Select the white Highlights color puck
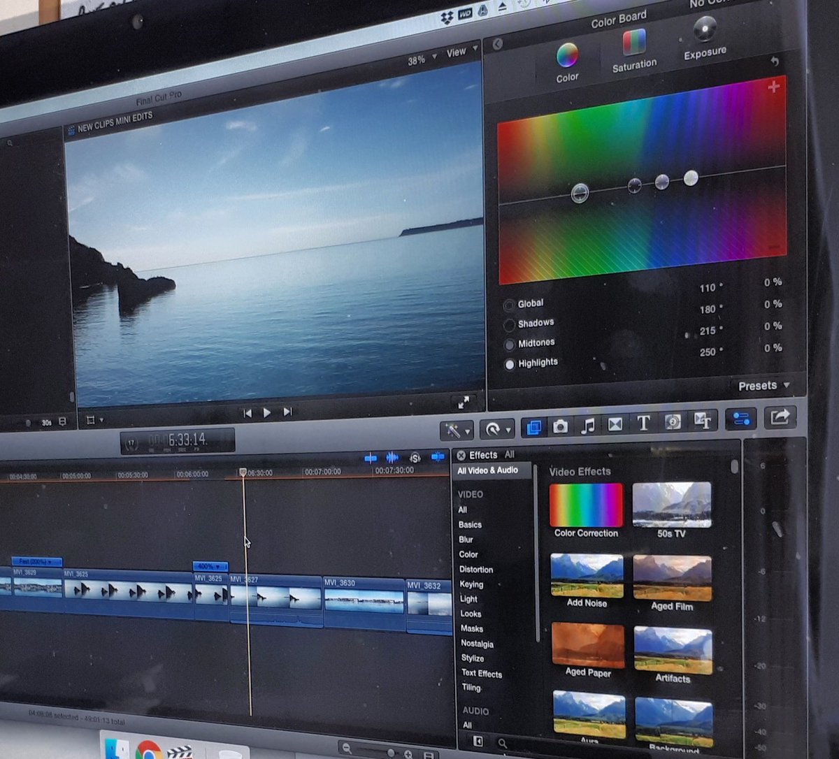 691,178
